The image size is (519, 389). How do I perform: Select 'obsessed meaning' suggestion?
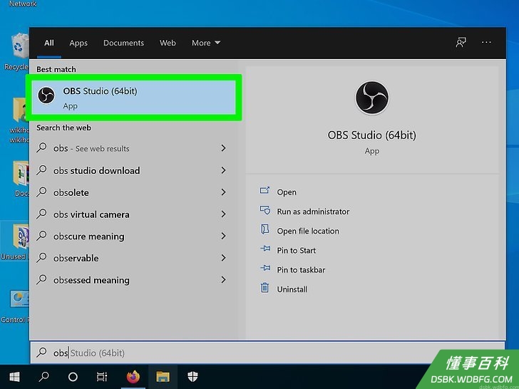134,280
